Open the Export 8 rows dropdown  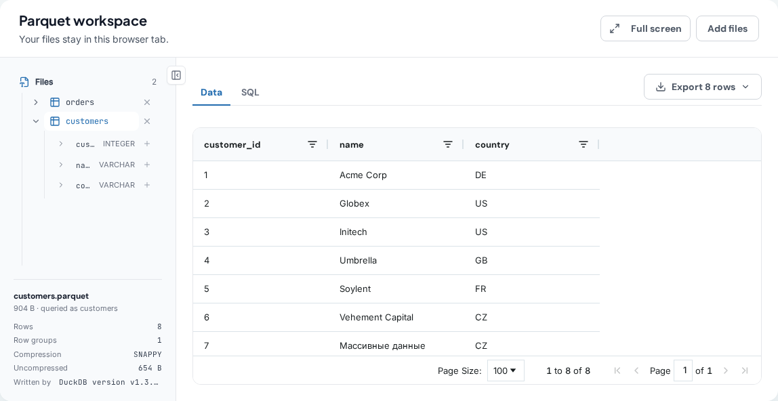[x=703, y=87]
